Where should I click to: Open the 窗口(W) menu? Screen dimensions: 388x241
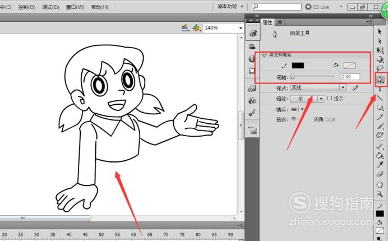pos(75,7)
